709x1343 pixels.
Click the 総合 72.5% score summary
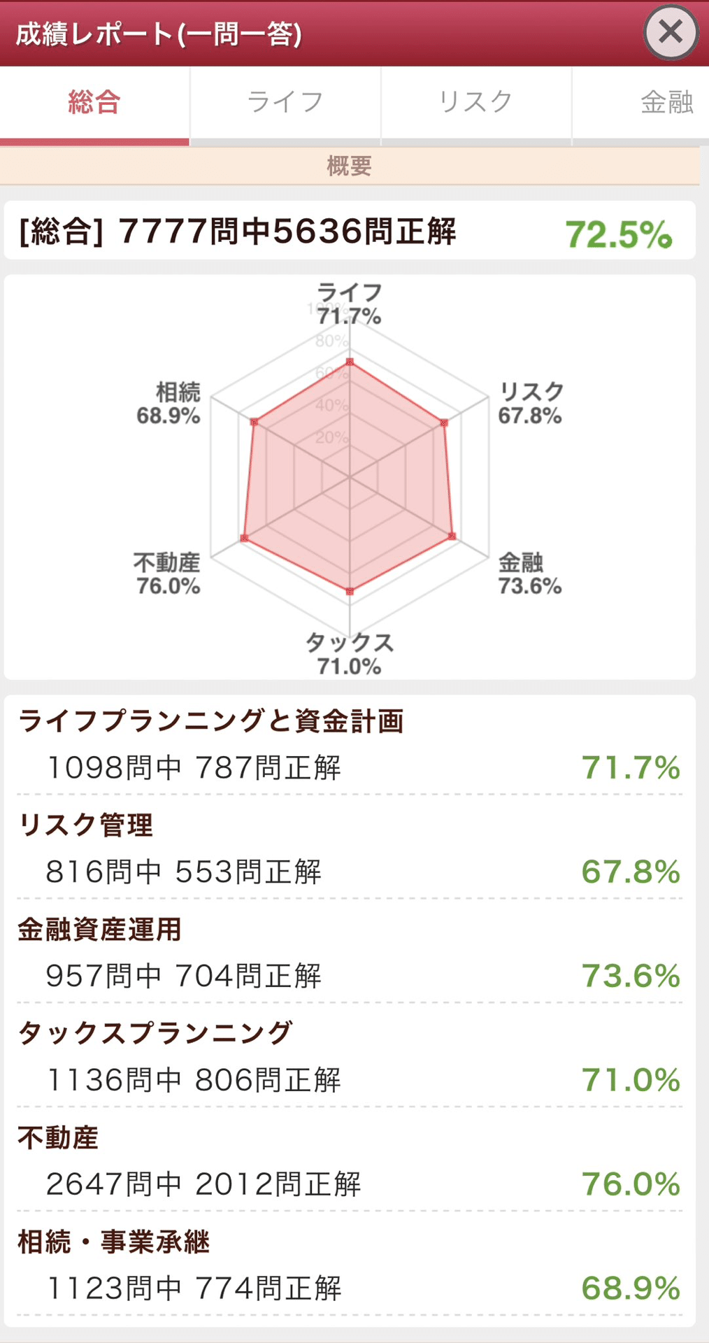click(350, 231)
